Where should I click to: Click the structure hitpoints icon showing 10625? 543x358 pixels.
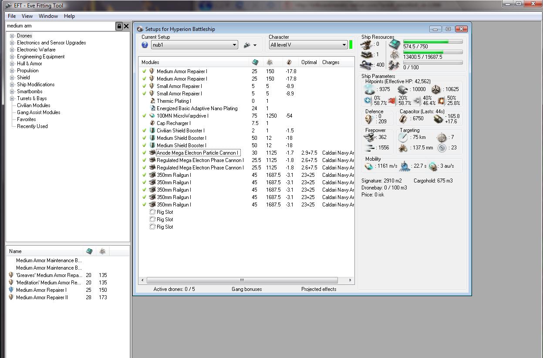coord(436,89)
